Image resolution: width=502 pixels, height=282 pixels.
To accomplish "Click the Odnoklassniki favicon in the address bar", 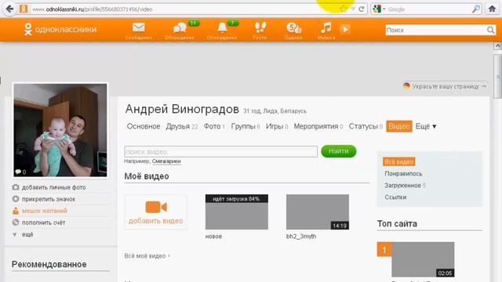I will 24,9.
